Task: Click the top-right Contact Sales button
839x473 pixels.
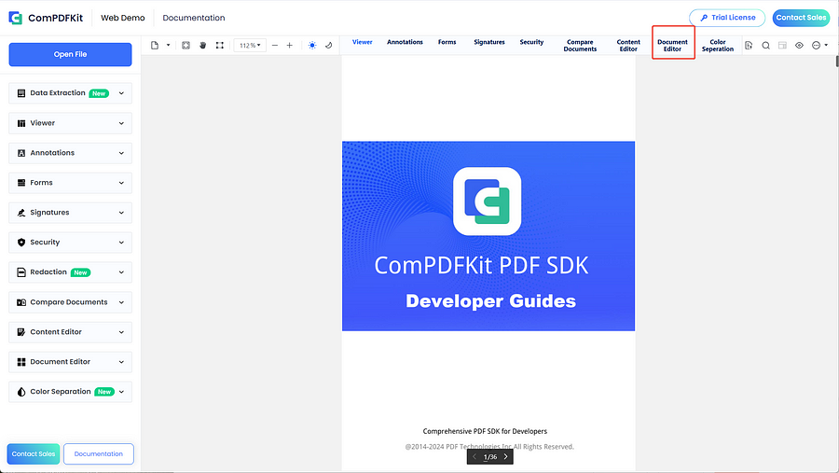Action: click(801, 18)
